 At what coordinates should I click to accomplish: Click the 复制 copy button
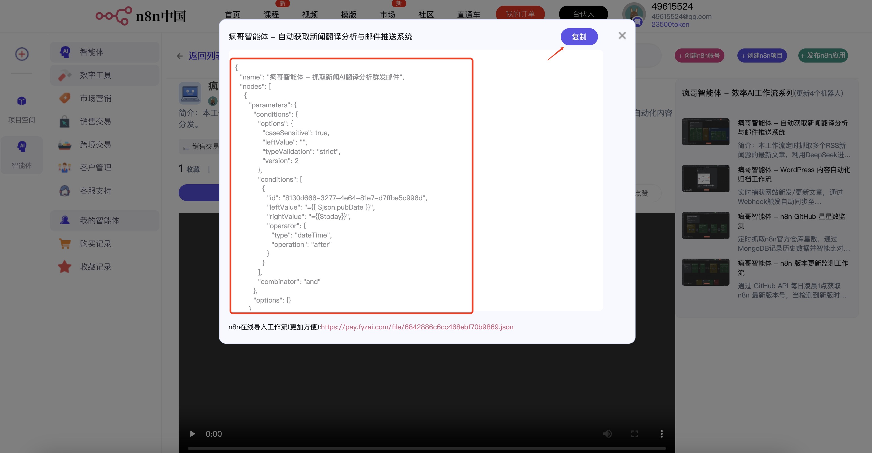[x=579, y=37]
